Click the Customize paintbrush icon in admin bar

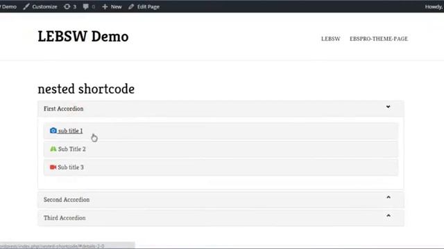[x=26, y=6]
